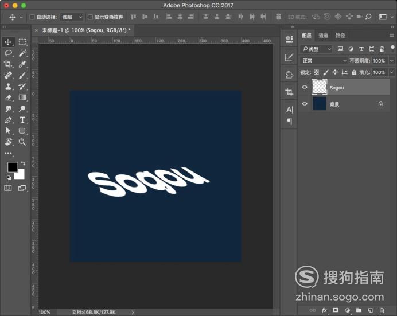Select the Horizontal Type tool
Screen dimensions: 397x316
(x=22, y=120)
